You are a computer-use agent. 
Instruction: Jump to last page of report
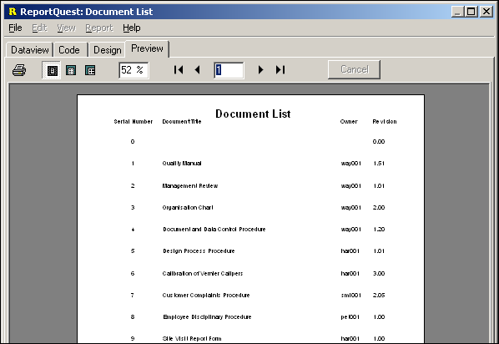pyautogui.click(x=280, y=70)
